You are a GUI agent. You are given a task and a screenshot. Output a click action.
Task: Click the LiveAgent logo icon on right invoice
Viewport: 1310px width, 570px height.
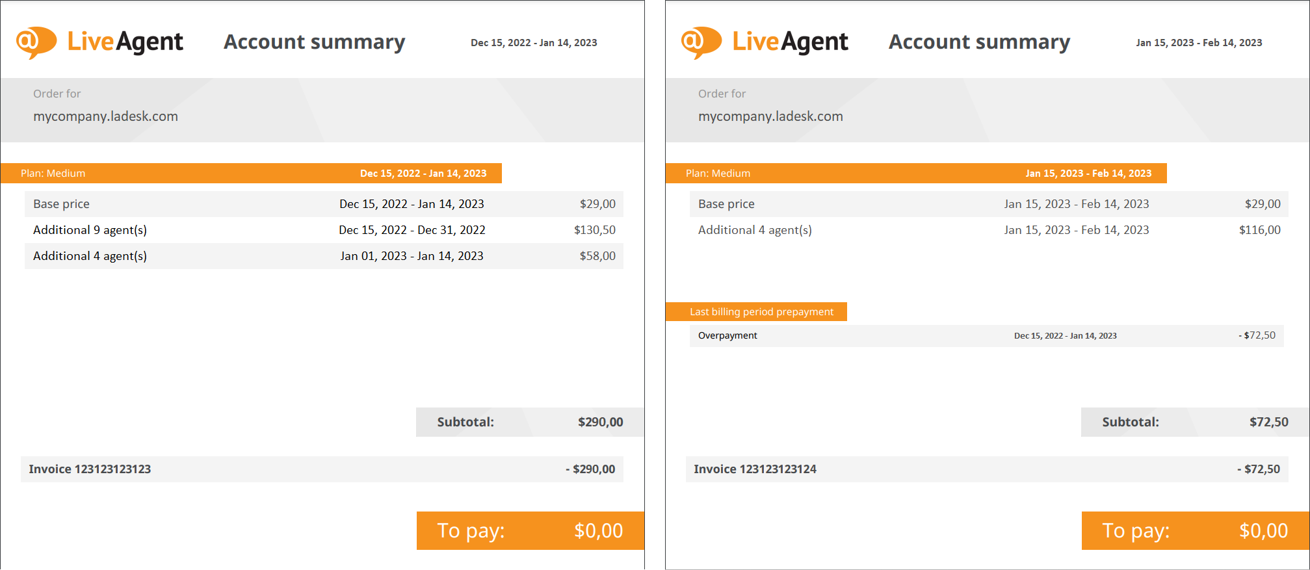[701, 42]
